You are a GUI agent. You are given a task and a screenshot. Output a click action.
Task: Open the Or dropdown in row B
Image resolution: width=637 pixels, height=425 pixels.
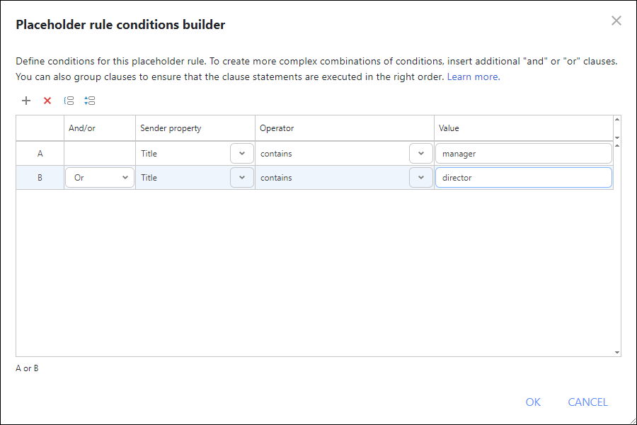tap(125, 177)
